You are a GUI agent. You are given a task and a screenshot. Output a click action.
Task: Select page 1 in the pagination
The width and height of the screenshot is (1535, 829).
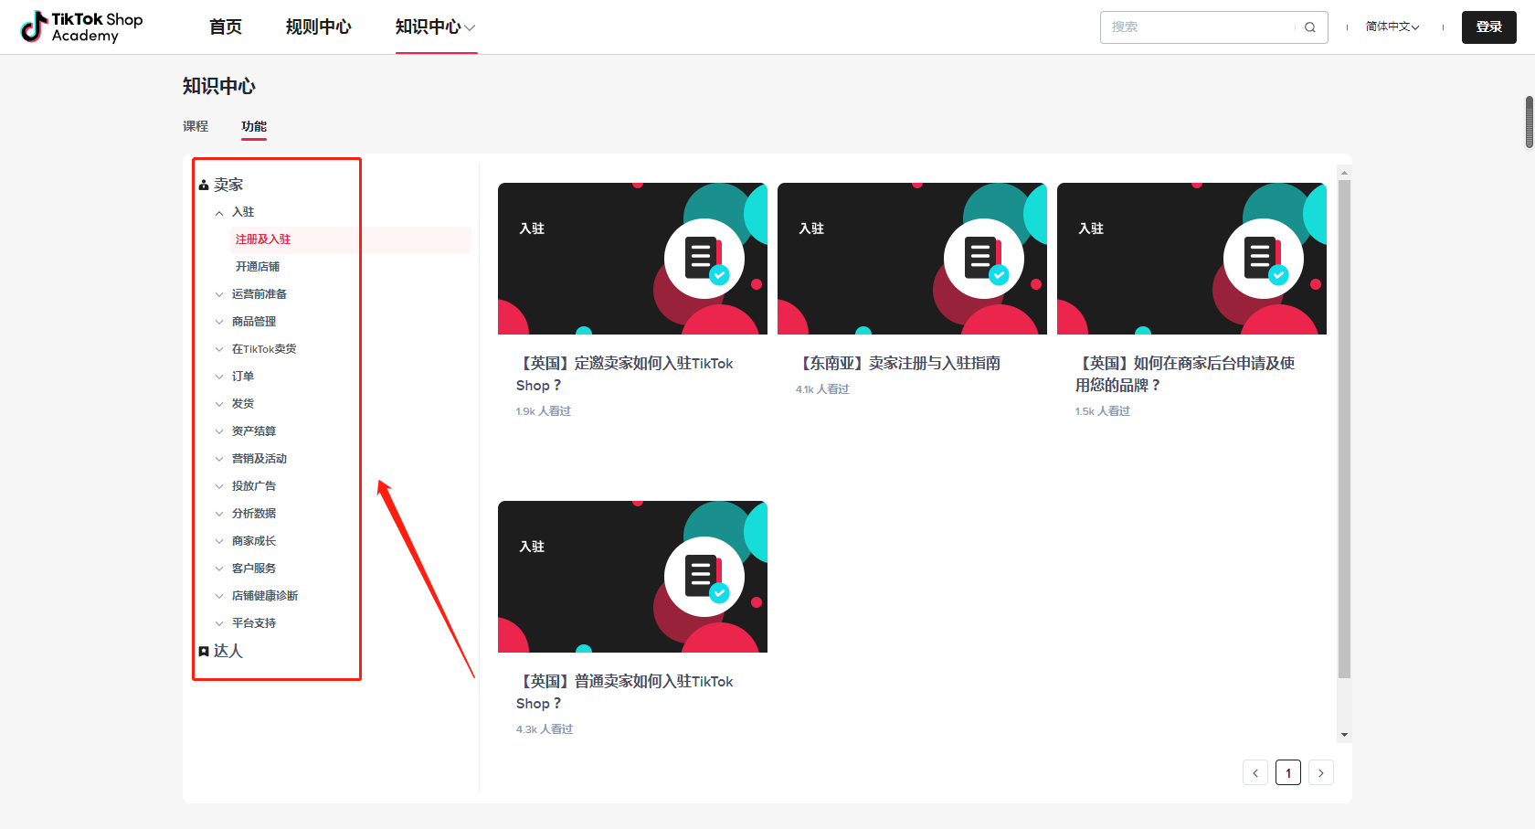(1288, 772)
